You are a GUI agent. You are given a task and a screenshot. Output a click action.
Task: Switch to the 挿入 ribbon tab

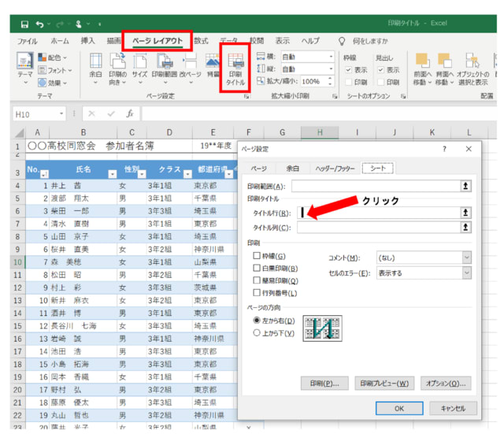[87, 41]
